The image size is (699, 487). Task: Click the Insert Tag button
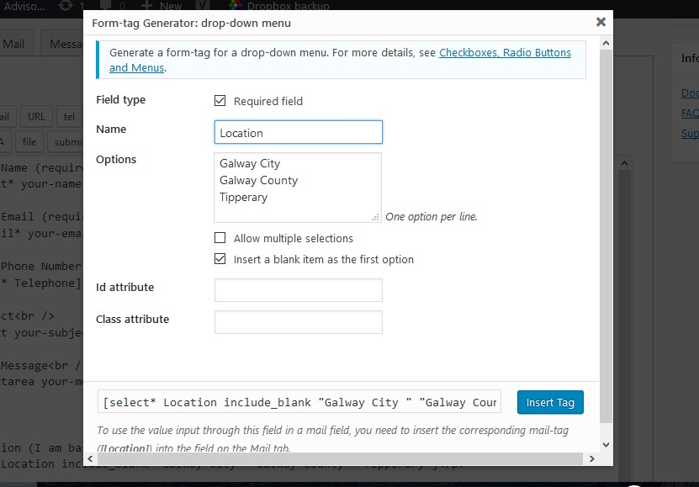click(x=550, y=402)
